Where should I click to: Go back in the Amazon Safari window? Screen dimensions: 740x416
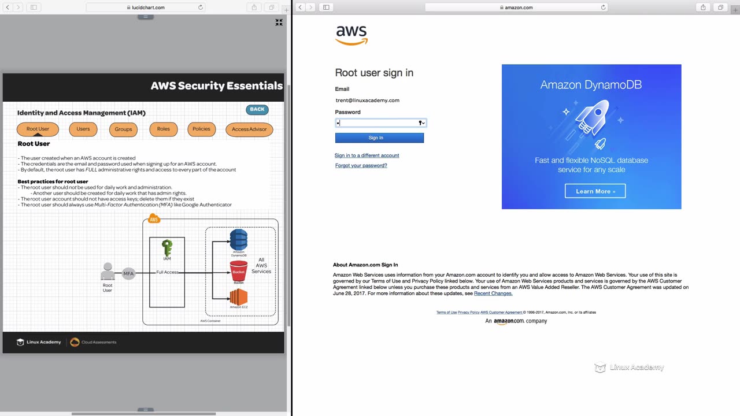[x=301, y=8]
